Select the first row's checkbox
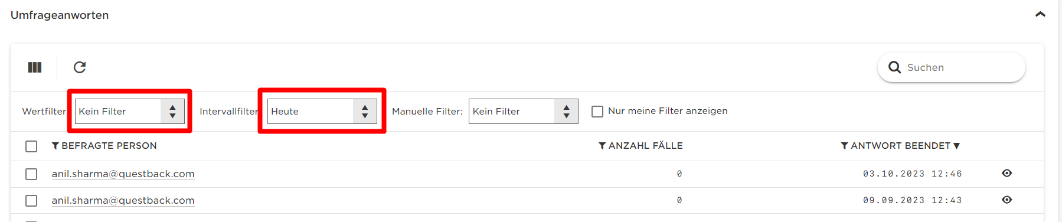Image resolution: width=1062 pixels, height=222 pixels. click(31, 174)
